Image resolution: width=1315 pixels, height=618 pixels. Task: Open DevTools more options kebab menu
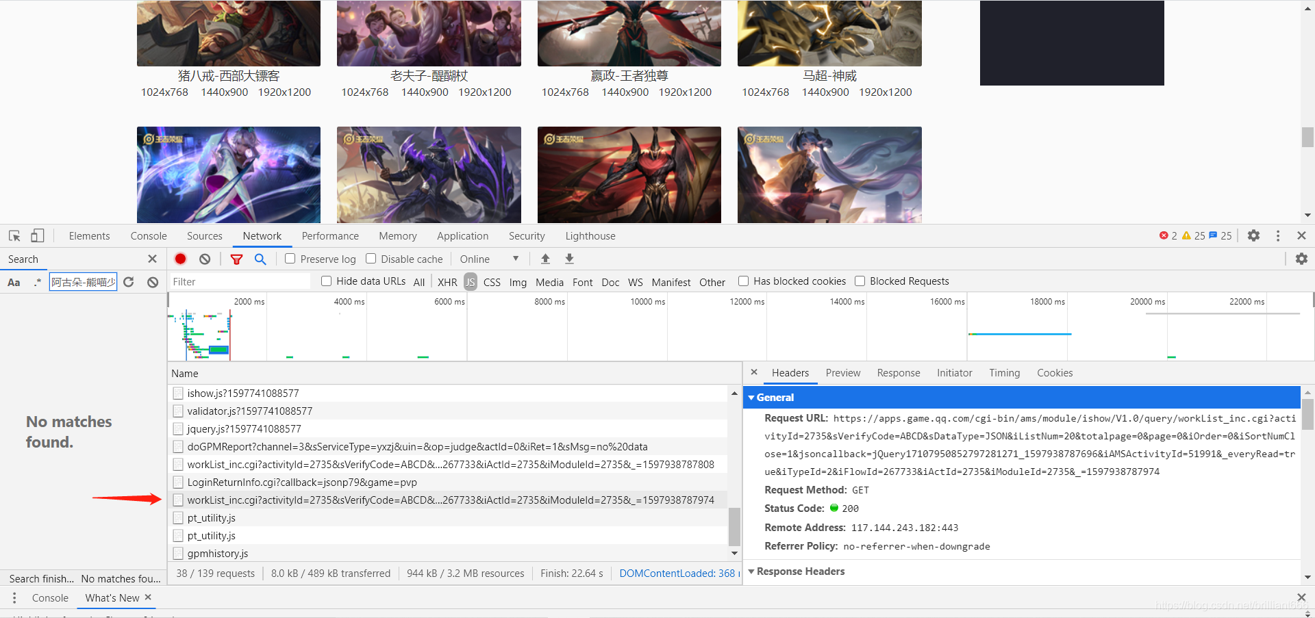click(1278, 235)
